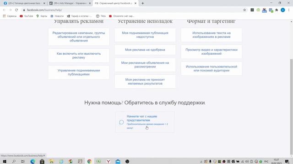Open Microsoft Store from taskbar
Viewport: 293px width, 164px height.
(42, 161)
